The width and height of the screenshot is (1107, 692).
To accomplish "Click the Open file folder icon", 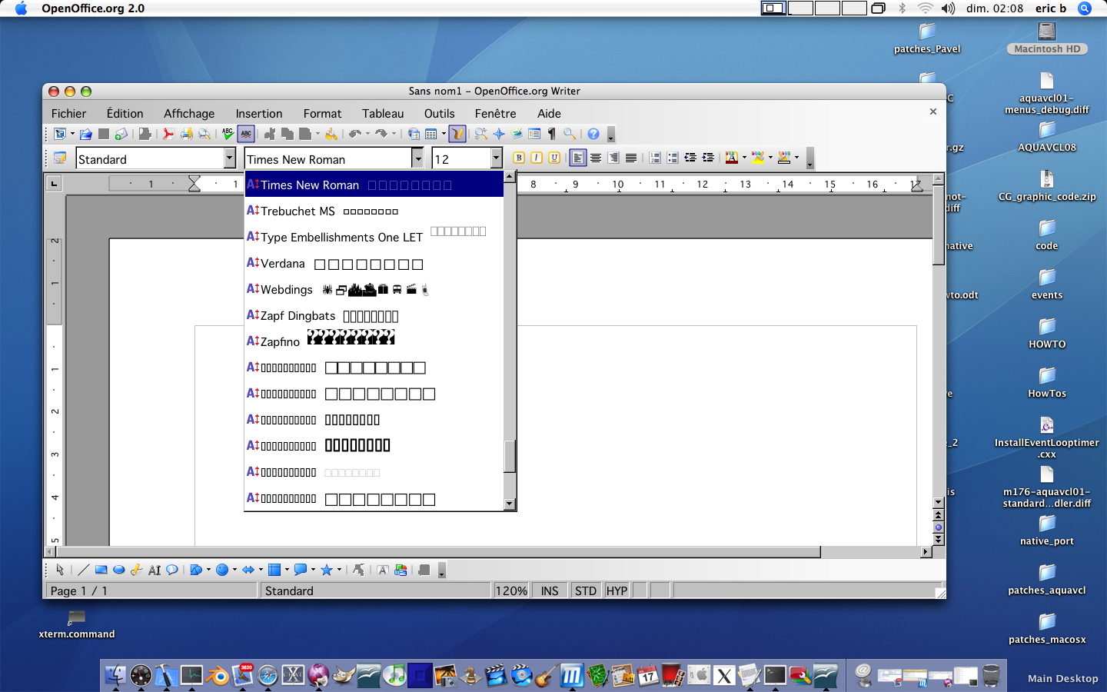I will [85, 134].
